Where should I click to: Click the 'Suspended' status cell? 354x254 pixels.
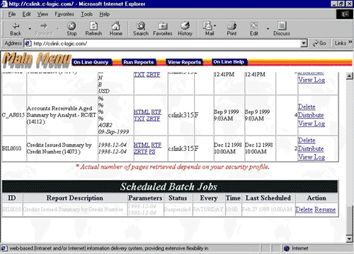click(178, 210)
